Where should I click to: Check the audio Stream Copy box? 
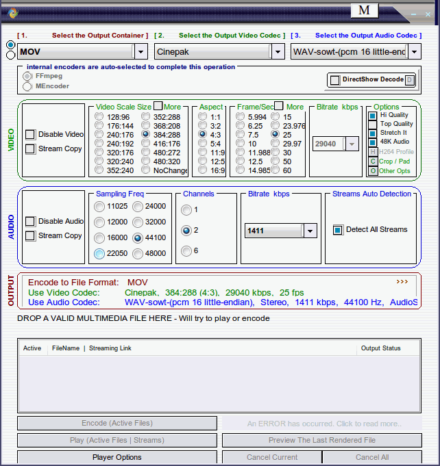31,235
